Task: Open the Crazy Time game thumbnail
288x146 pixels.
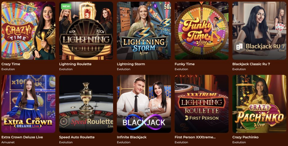Action: pos(28,31)
